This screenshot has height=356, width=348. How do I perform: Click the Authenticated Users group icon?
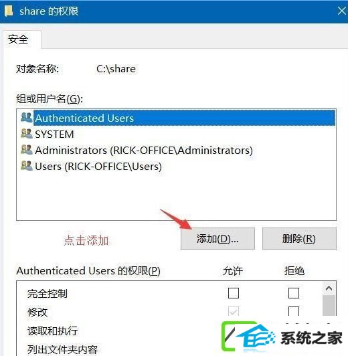[27, 118]
